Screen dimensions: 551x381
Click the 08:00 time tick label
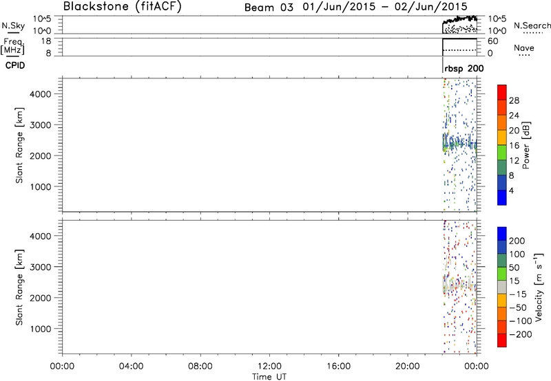point(200,367)
